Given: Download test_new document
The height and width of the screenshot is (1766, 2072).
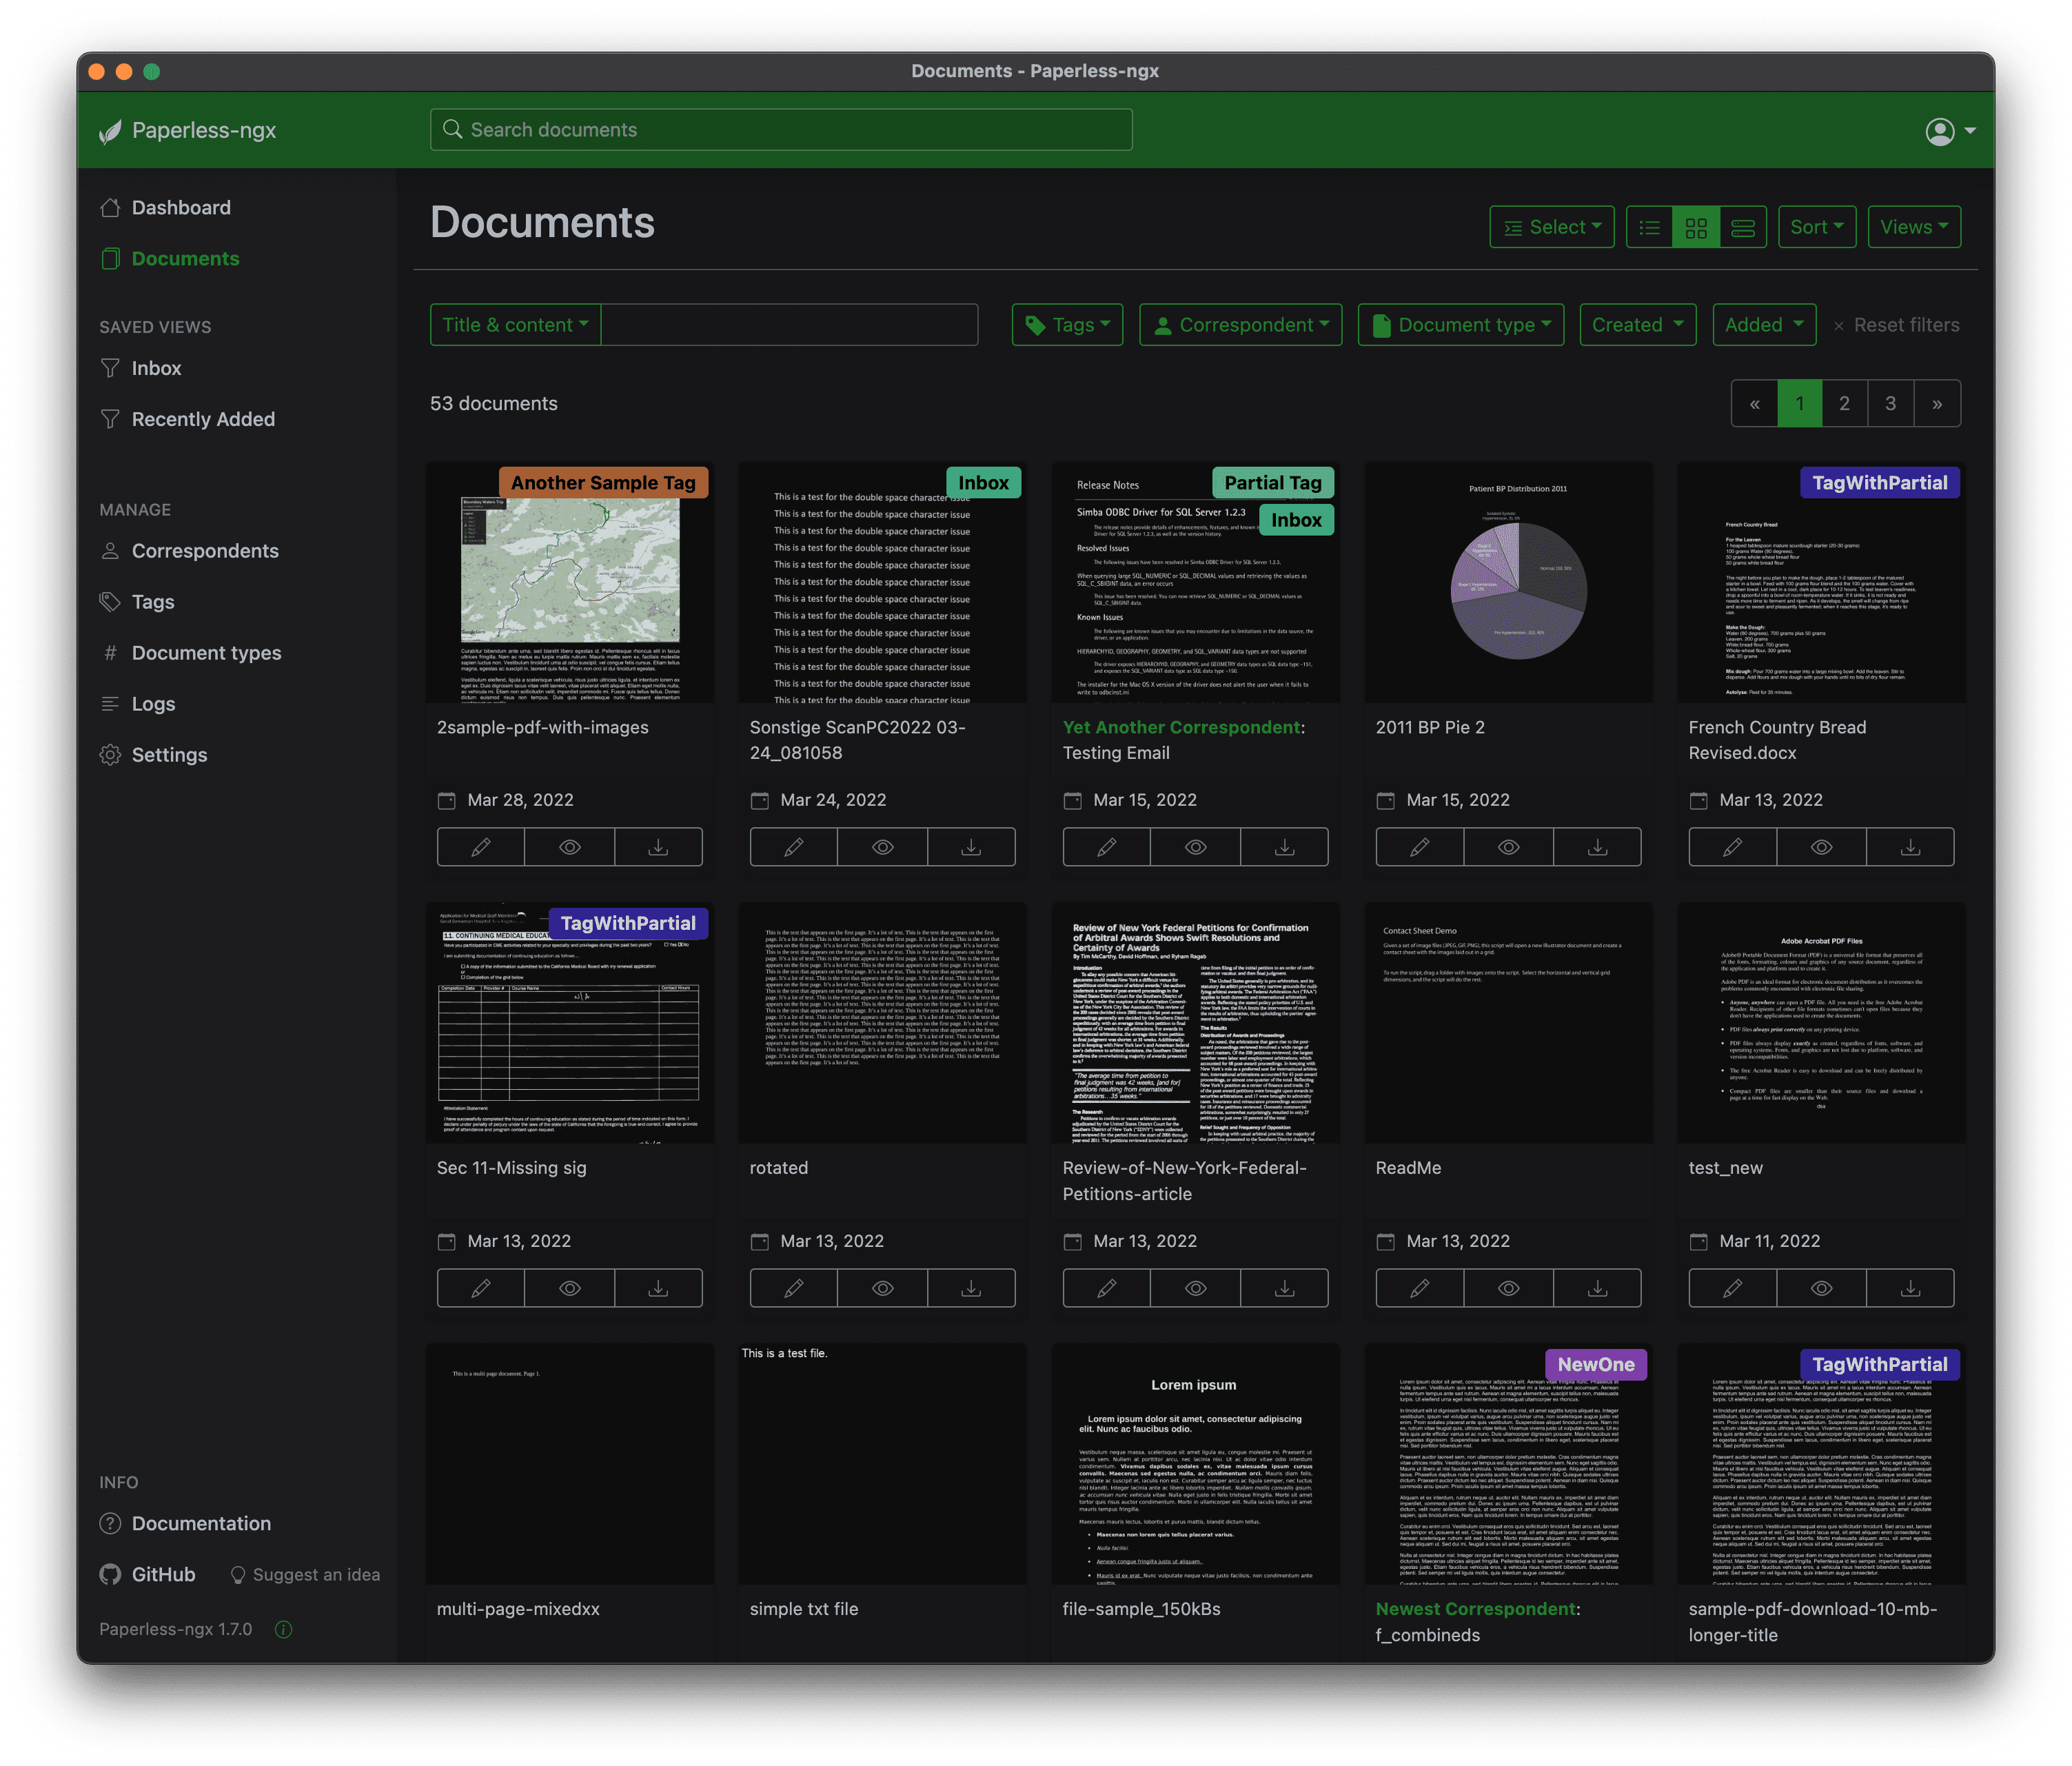Looking at the screenshot, I should click(1910, 1288).
